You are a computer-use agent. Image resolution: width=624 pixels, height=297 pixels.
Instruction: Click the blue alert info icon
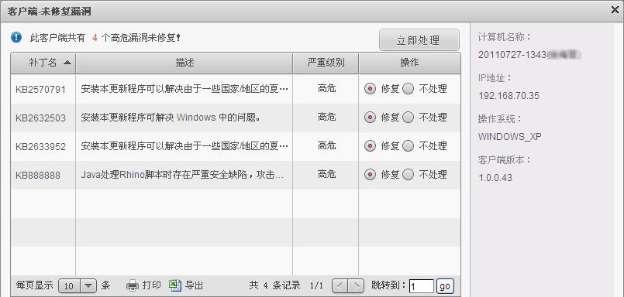(x=16, y=37)
